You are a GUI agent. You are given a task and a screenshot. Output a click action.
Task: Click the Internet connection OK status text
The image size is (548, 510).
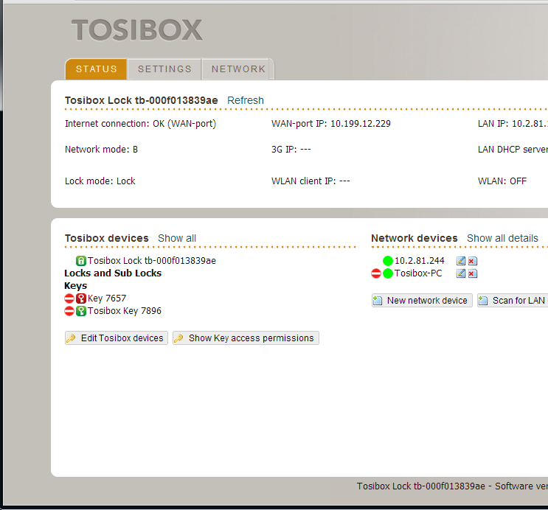[140, 124]
